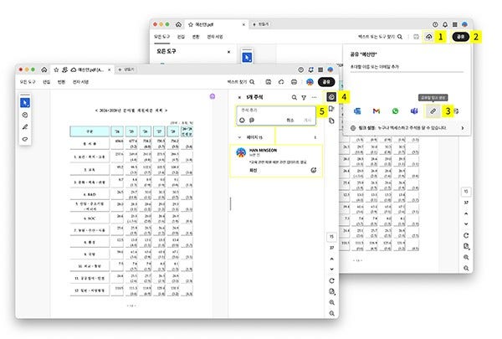Click the Help icon in front window title bar
The height and width of the screenshot is (339, 502).
tap(300, 69)
